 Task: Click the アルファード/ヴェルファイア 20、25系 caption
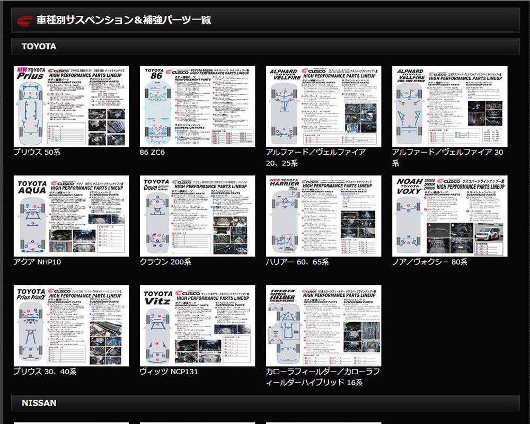316,157
